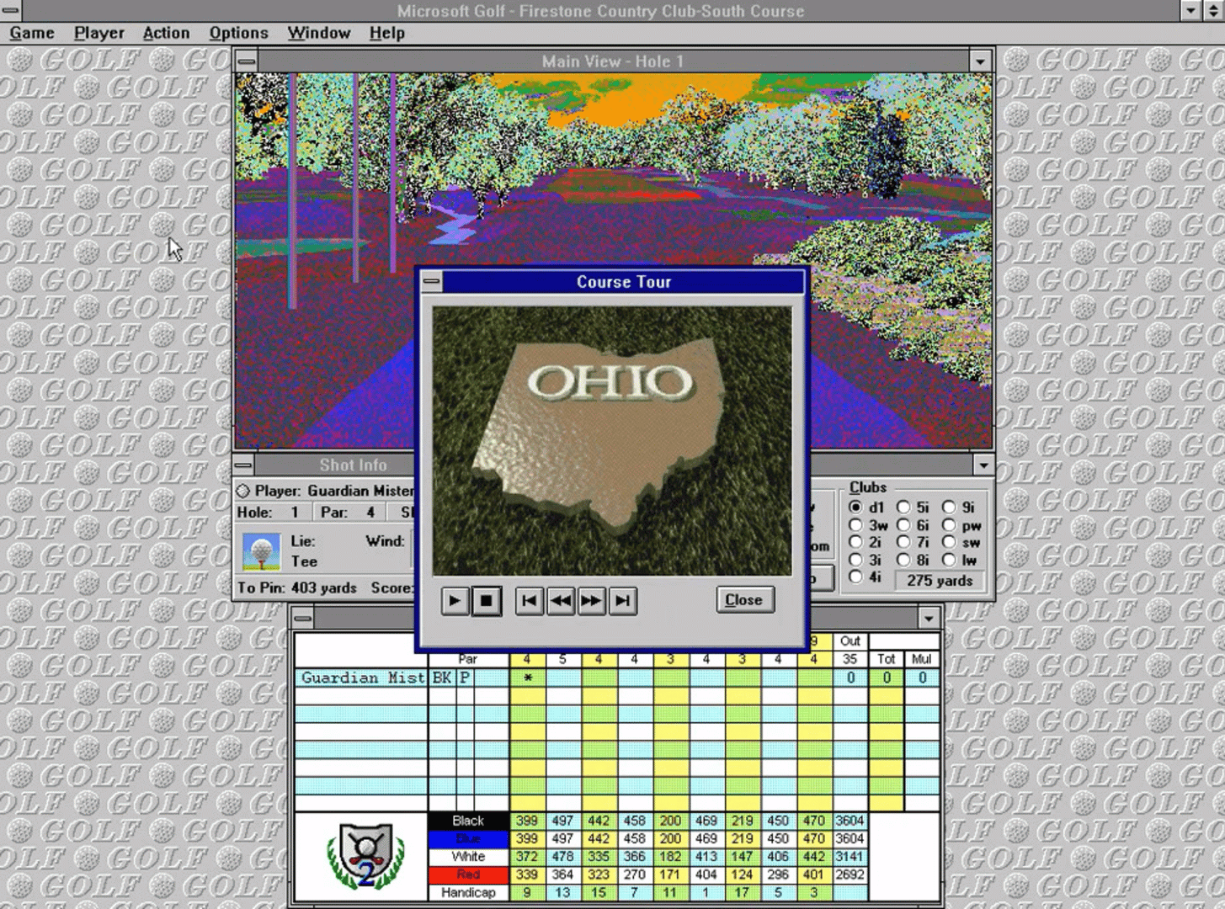The image size is (1225, 909).
Task: Open Shot Info window control menu
Action: click(243, 465)
